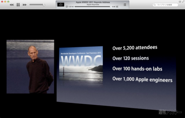Image resolution: width=185 pixels, height=118 pixels.
Task: Close the iTunes window
Action: click(2, 2)
